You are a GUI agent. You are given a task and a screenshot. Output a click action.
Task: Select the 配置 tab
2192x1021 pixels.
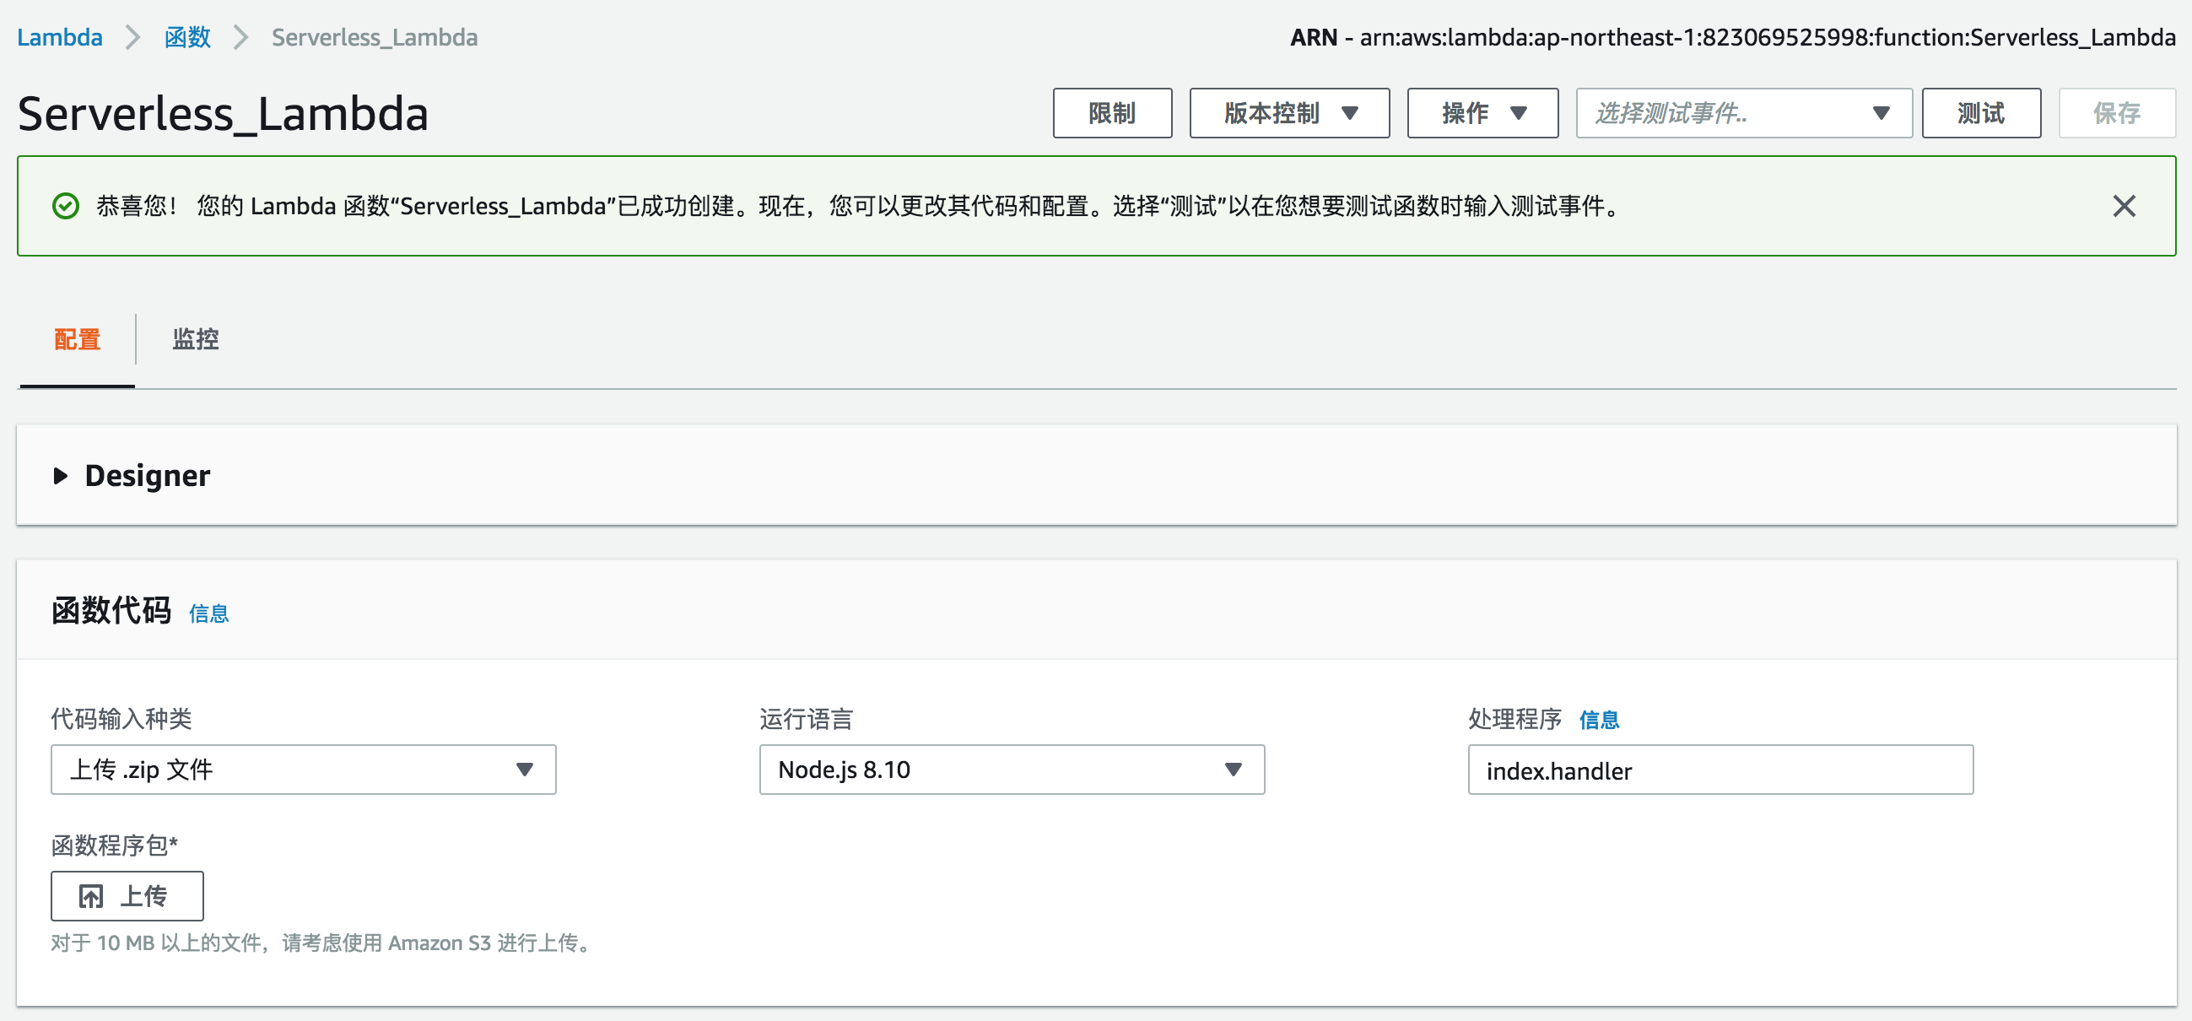point(77,339)
